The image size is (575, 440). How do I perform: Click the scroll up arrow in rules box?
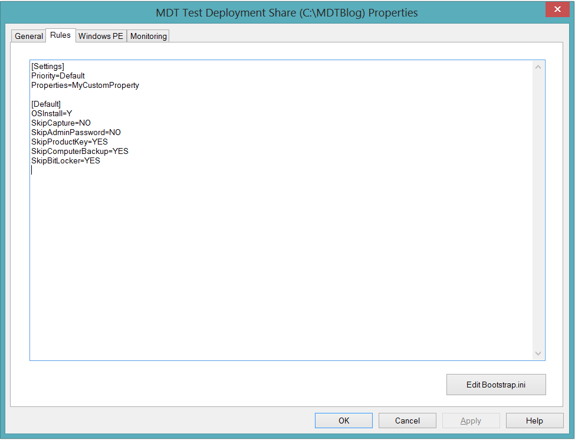click(538, 67)
